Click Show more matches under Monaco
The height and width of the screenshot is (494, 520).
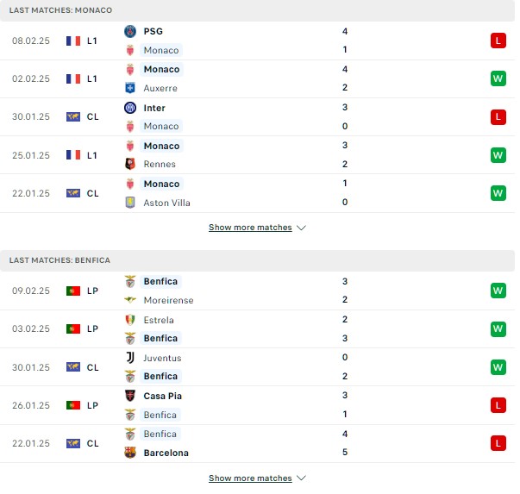pyautogui.click(x=250, y=228)
